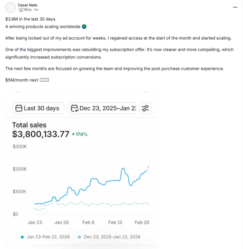Open the filter sliders icon button

point(145,108)
